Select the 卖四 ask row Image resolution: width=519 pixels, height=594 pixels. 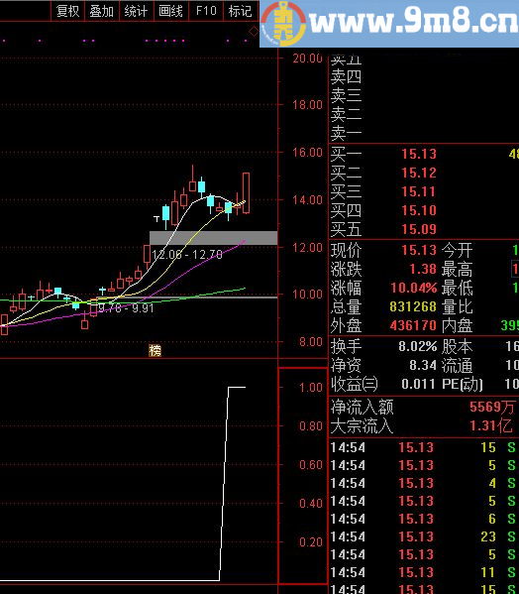pos(424,77)
